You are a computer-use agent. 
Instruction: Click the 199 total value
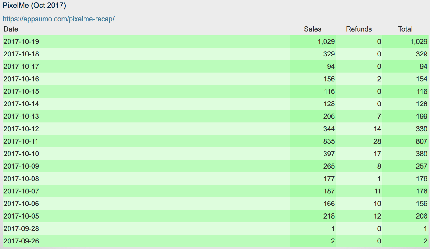tap(421, 116)
